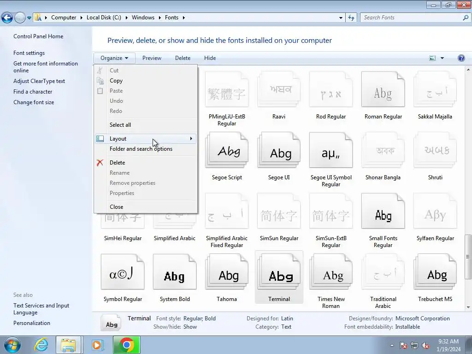Select the Shruti font icon
The height and width of the screenshot is (354, 472).
tap(435, 150)
